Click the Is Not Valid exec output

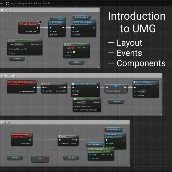click(65, 91)
